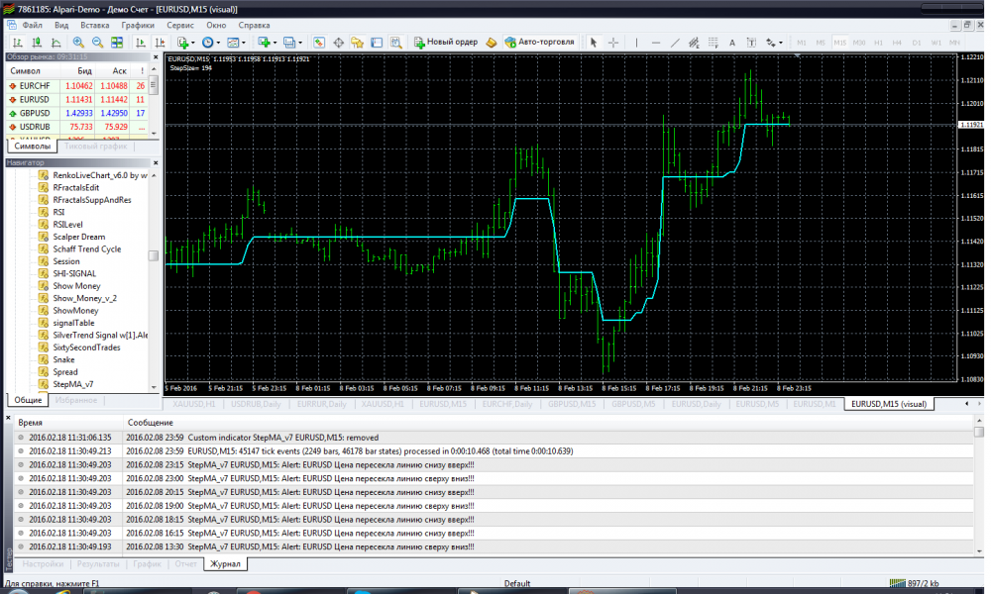The height and width of the screenshot is (594, 991).
Task: Select the EURUSD row in Market Watch
Action: point(34,99)
